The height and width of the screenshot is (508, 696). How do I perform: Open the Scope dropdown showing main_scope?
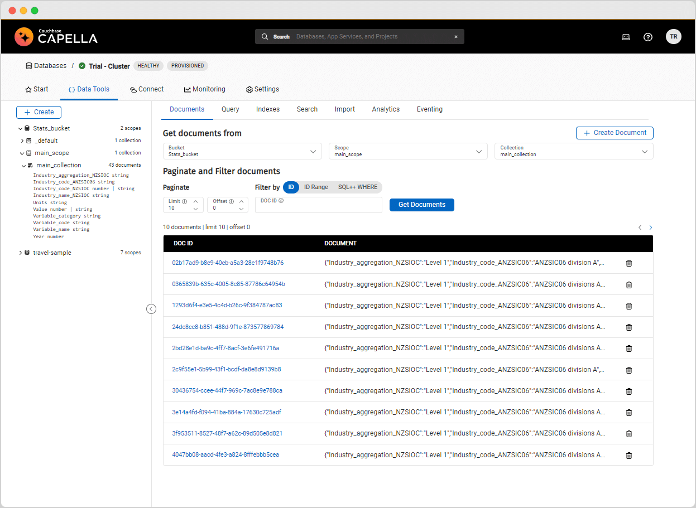click(408, 151)
